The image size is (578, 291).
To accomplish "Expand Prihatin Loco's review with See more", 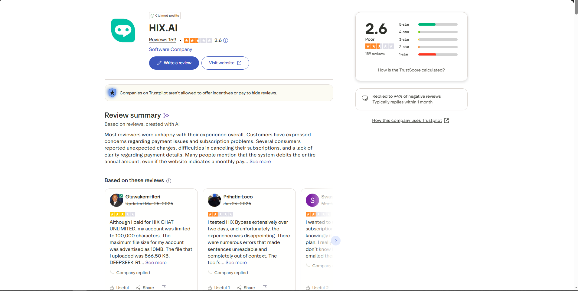I will pos(236,263).
